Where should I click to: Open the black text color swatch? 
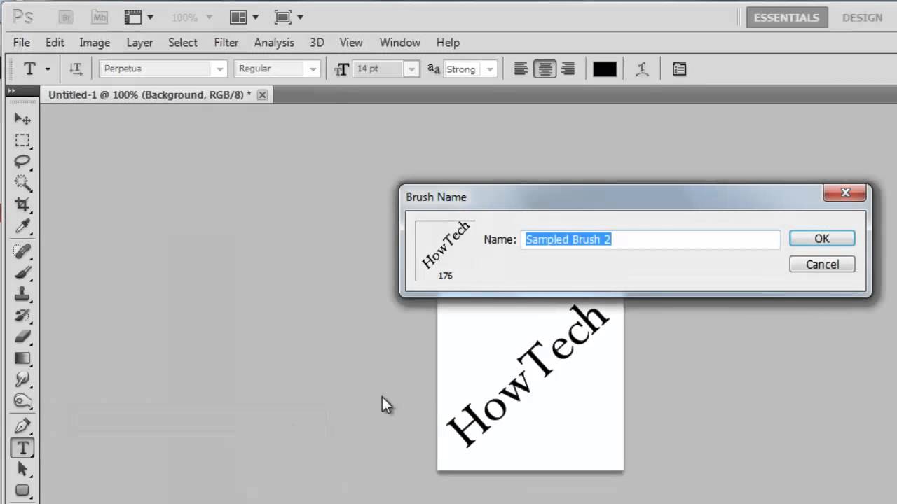(605, 69)
